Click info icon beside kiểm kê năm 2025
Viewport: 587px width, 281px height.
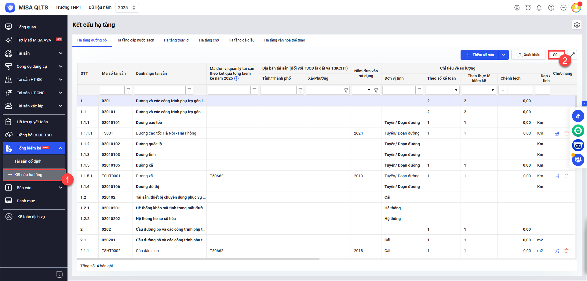click(x=236, y=78)
